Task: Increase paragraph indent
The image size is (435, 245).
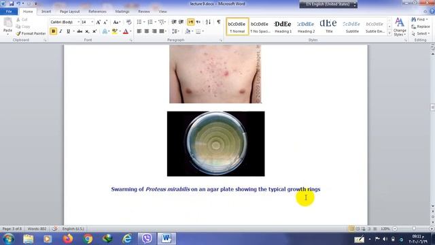Action: [181, 22]
